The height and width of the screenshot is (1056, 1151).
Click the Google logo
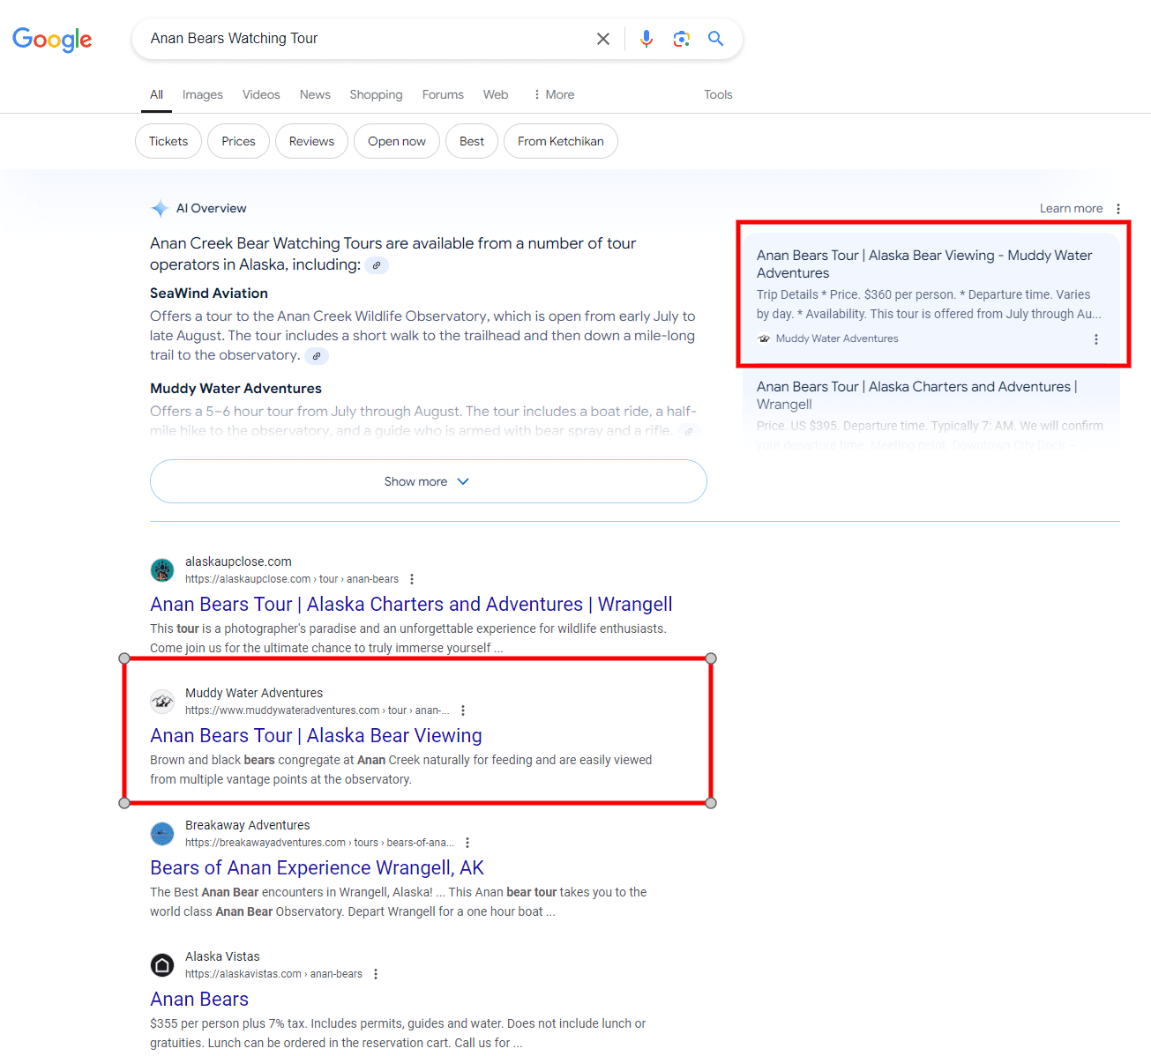pos(52,40)
